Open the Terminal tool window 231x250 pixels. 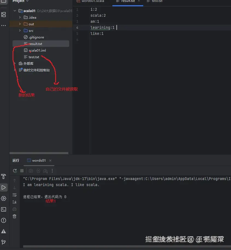[4, 209]
